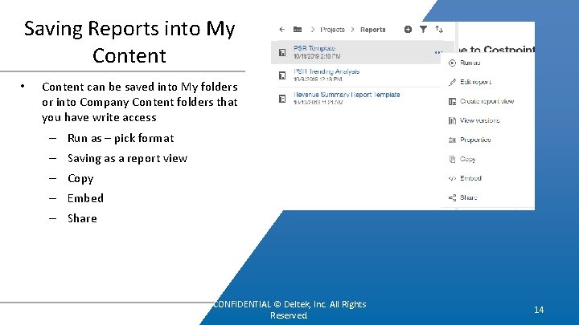This screenshot has width=579, height=325.
Task: Select Edit report menu entry
Action: pyautogui.click(x=475, y=82)
